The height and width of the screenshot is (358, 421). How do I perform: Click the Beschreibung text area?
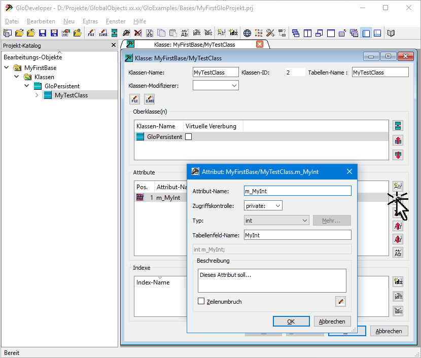[272, 281]
